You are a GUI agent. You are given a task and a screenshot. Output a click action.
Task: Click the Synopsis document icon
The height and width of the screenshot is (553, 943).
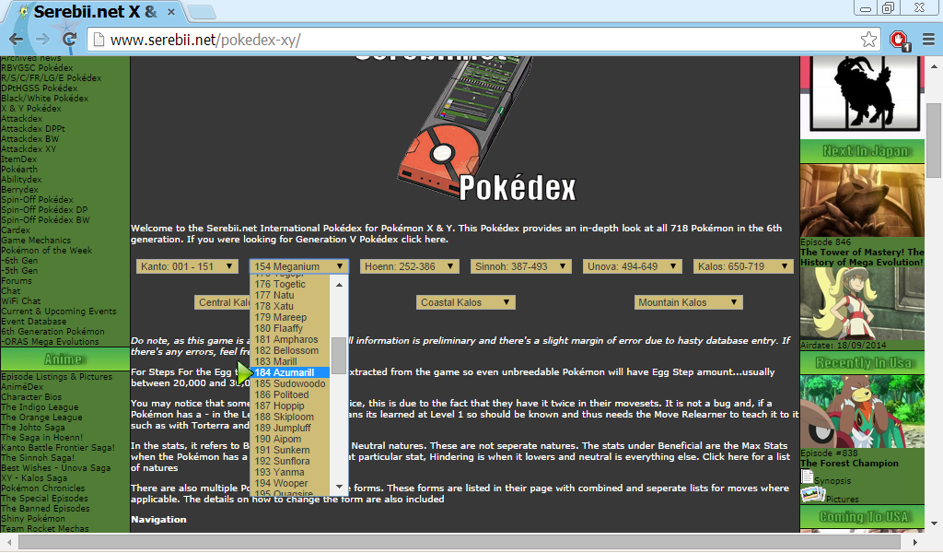tap(808, 477)
